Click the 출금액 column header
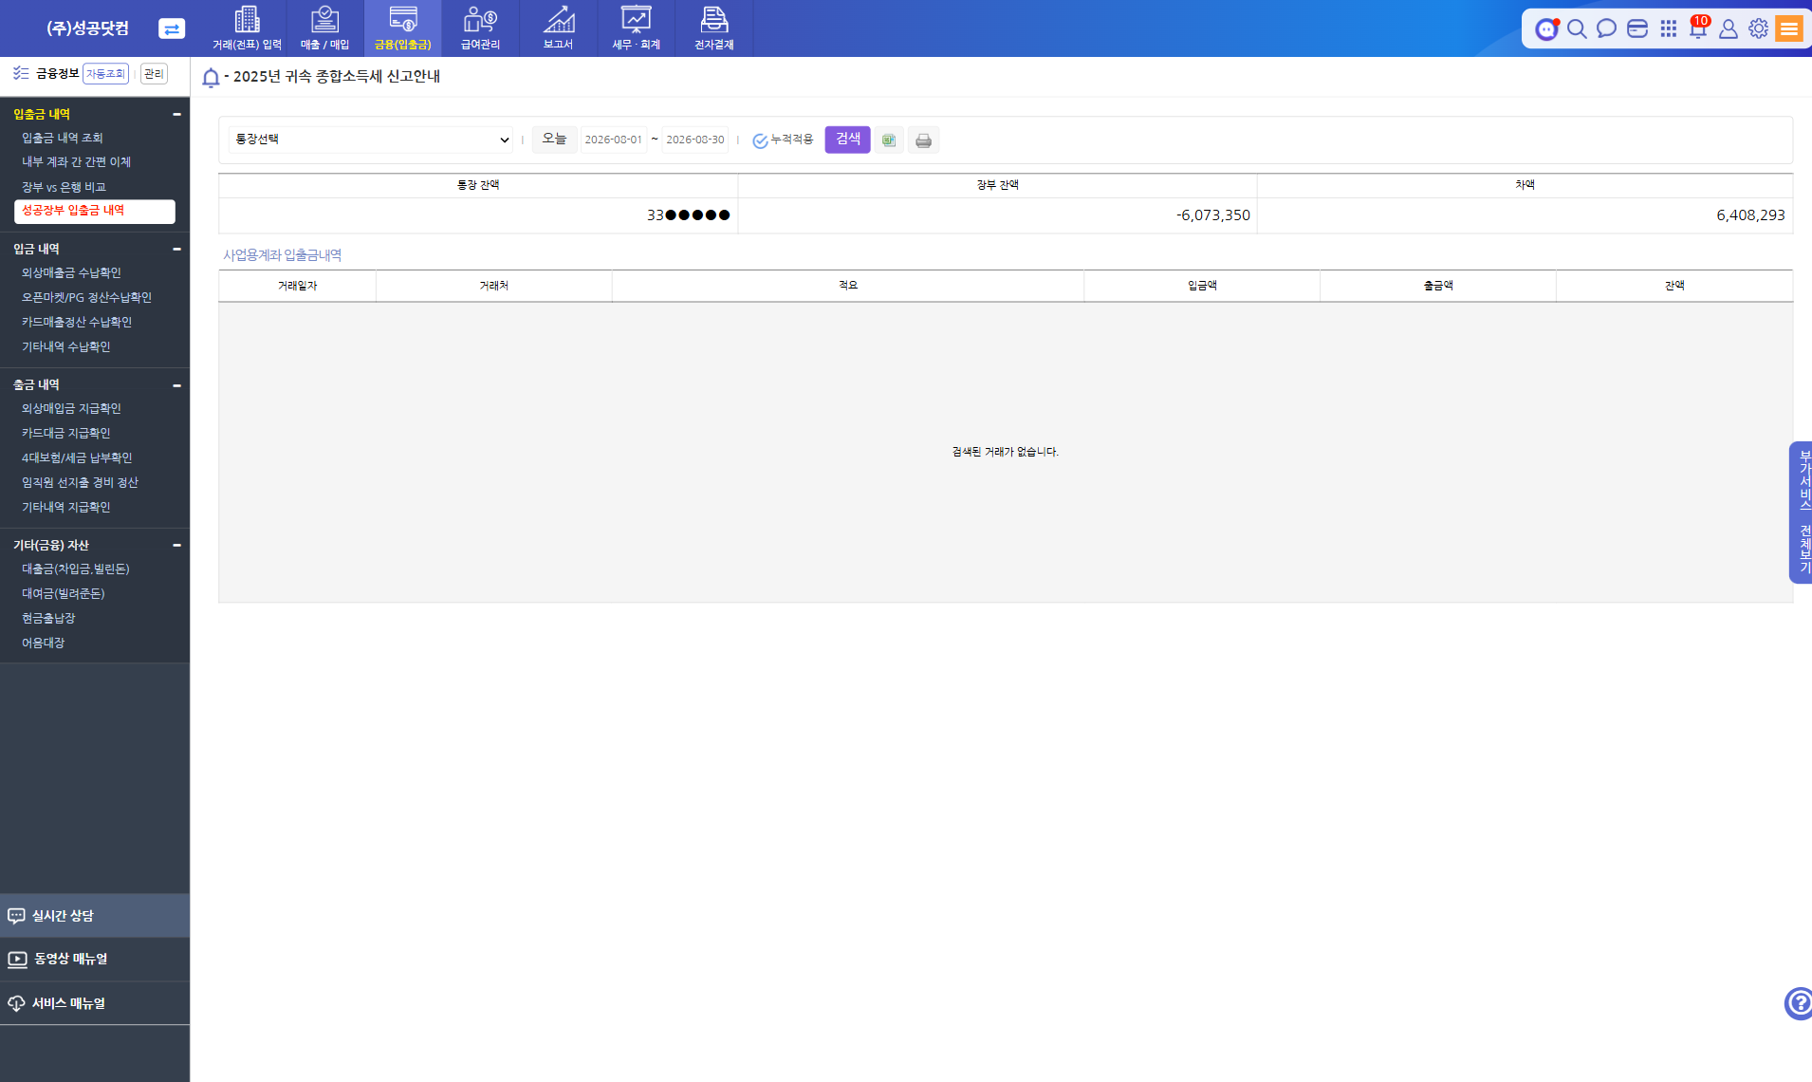 (1438, 286)
